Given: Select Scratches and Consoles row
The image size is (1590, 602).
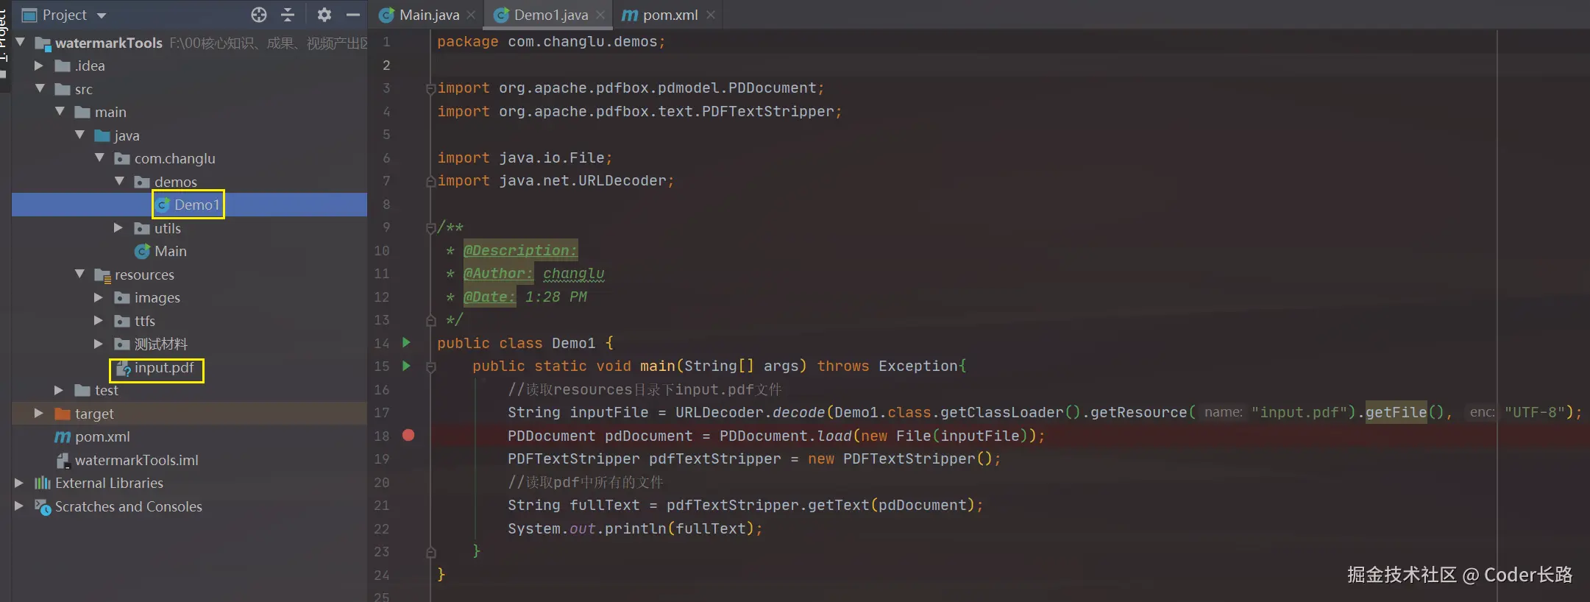Looking at the screenshot, I should pyautogui.click(x=189, y=506).
